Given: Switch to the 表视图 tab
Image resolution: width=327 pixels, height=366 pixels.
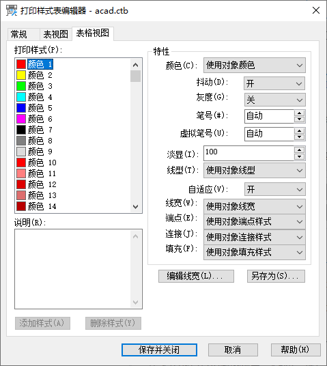Looking at the screenshot, I should (55, 34).
